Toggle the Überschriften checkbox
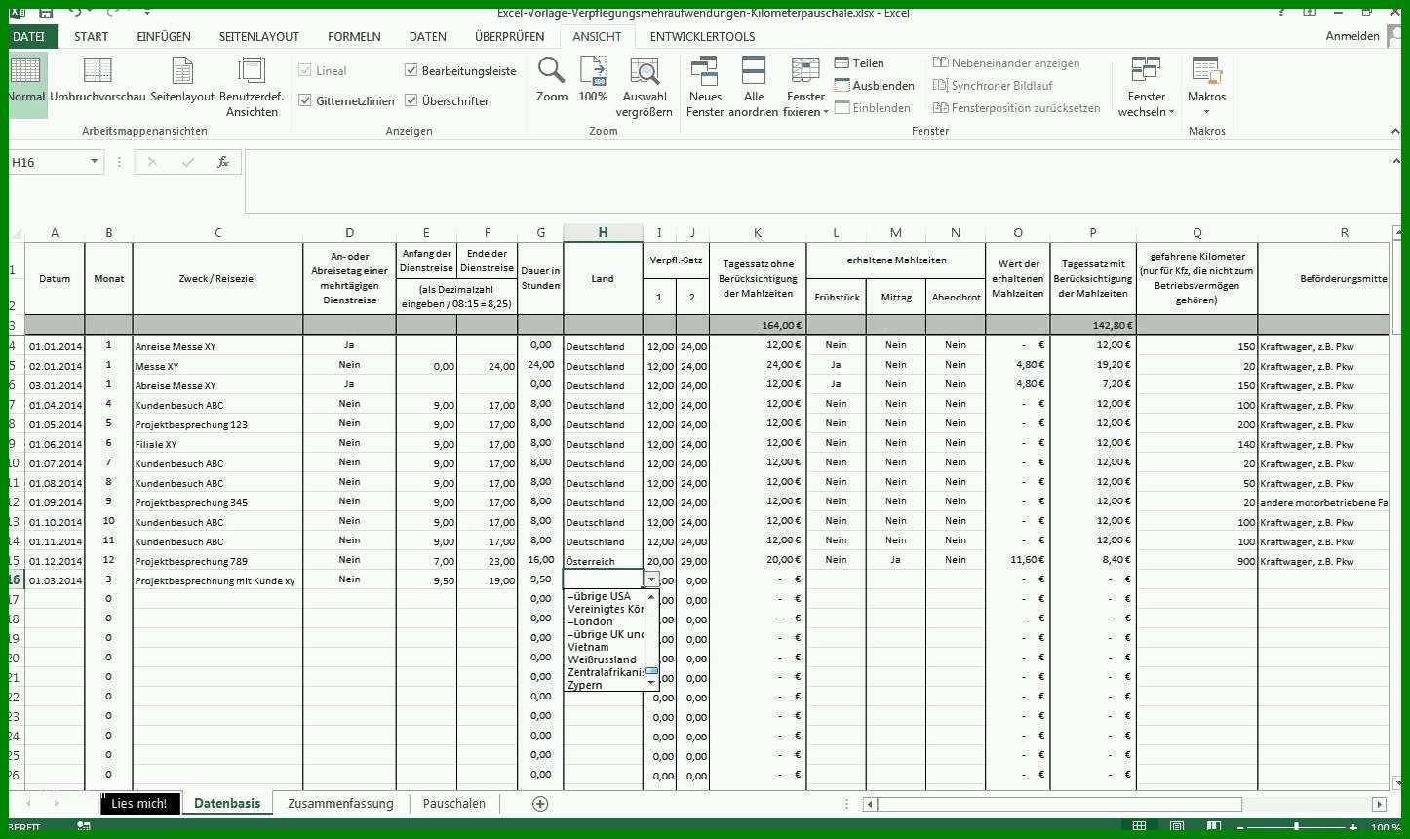The width and height of the screenshot is (1410, 839). 411,100
